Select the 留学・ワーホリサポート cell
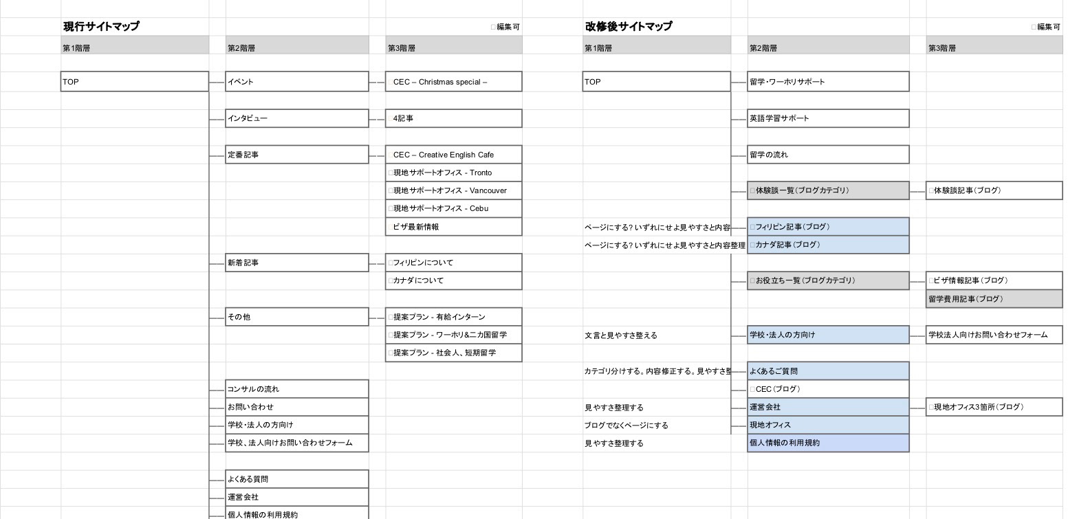Screen dimensions: 1068x519 point(828,82)
